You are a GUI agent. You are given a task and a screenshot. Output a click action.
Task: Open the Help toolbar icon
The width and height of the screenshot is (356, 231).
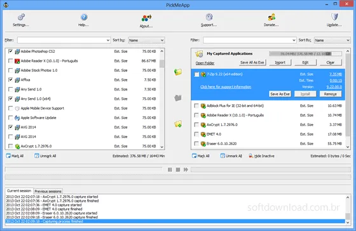(84, 17)
